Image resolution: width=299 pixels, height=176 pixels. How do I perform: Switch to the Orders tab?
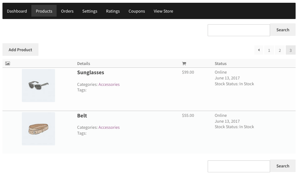(x=67, y=11)
